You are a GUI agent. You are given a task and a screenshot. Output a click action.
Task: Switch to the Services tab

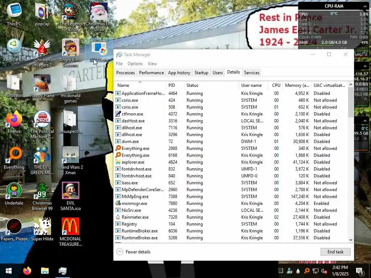tap(252, 72)
